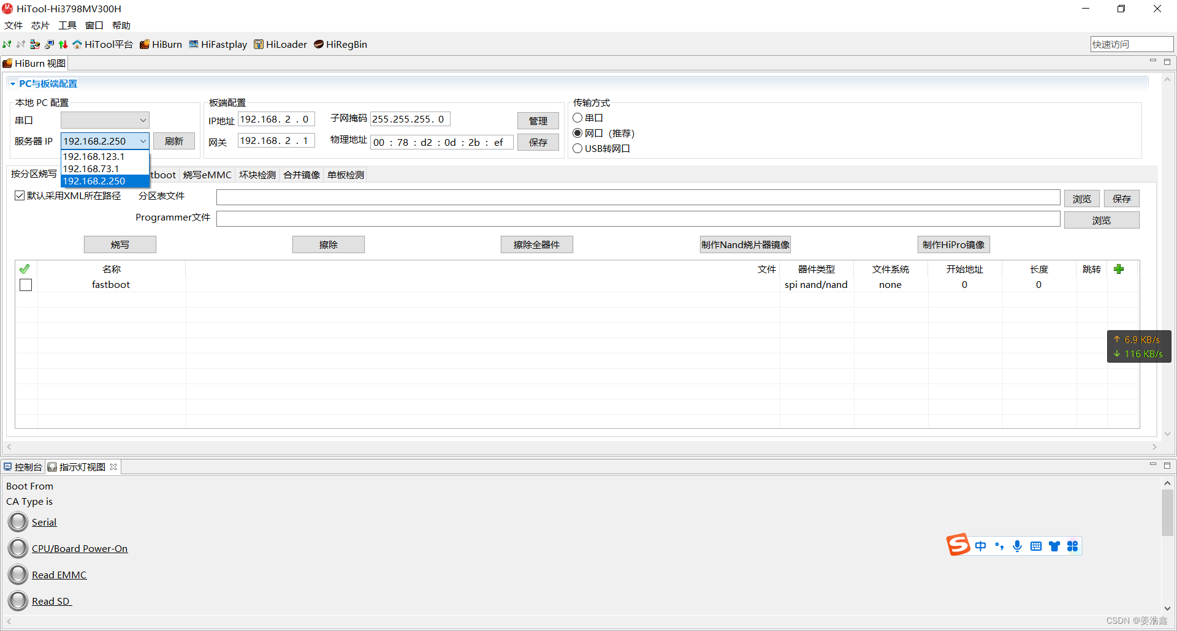Select 网口 (推荐) transfer mode
Screen dimensions: 1177x631
577,133
